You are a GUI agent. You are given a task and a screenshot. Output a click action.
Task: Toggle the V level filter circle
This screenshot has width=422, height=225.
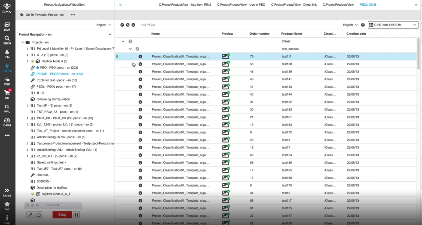coord(133,25)
